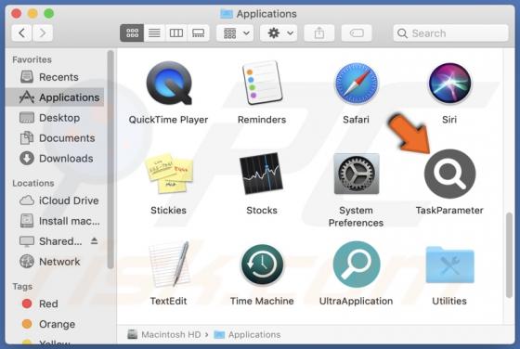Click Applications in the path bar
Viewport: 520px width, 349px height.
[x=247, y=335]
